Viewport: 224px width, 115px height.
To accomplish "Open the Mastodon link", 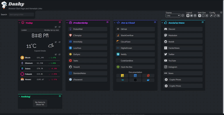I will (183, 35).
